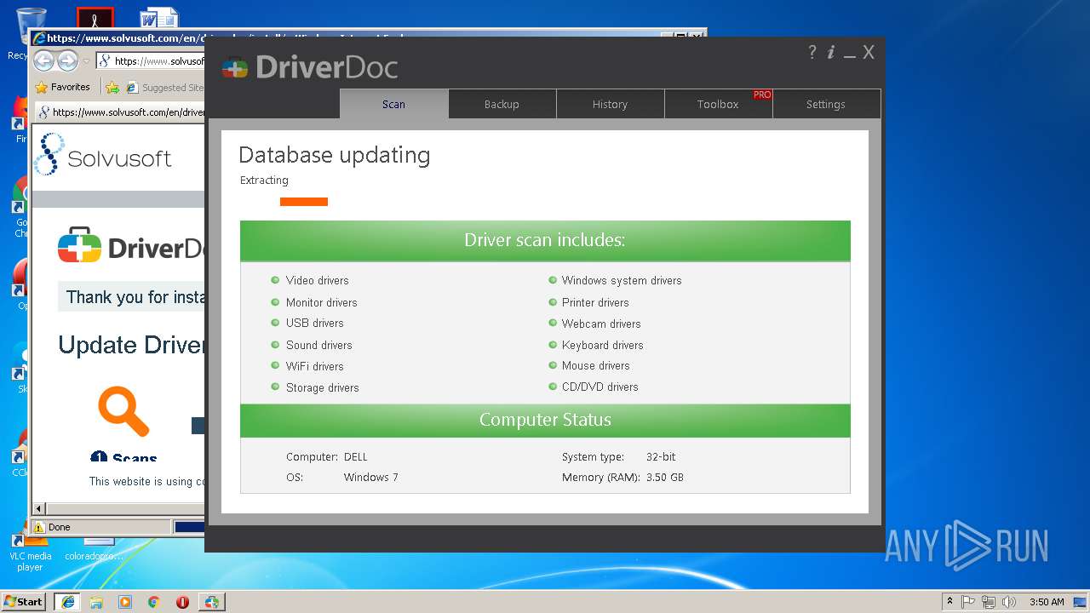This screenshot has height=613, width=1090.
Task: Open the Favorites button in Internet Explorer
Action: tap(62, 87)
